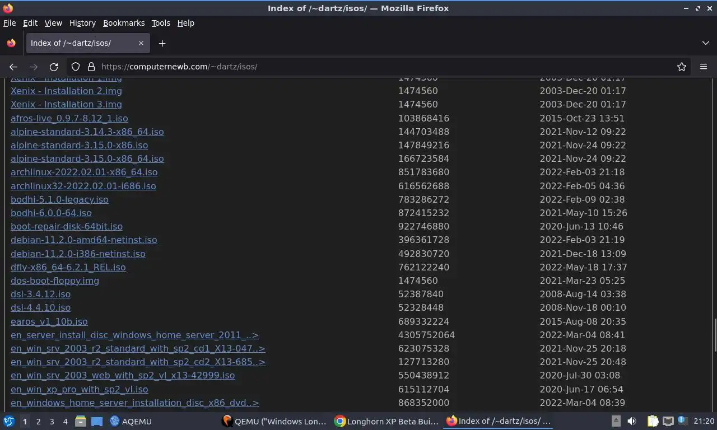
Task: Download en_win_srv_2003_r2 standard cd1 ISO
Action: [x=138, y=348]
